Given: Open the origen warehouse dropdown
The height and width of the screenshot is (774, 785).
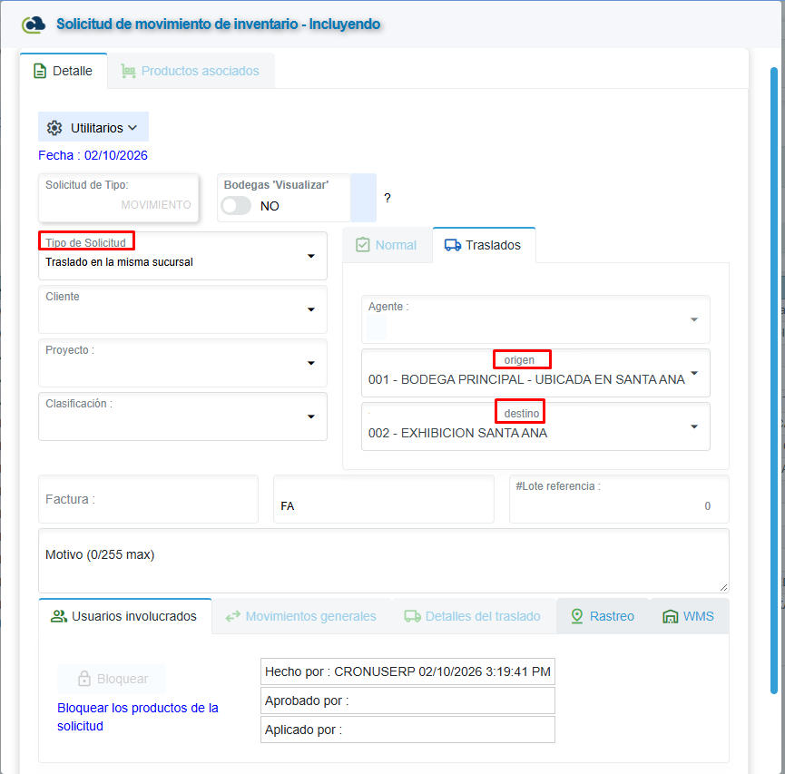Looking at the screenshot, I should (694, 374).
